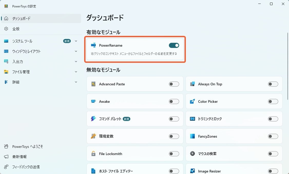289x174 pixels.
Task: Enable the コマンド パレット toggle
Action: coord(174,119)
